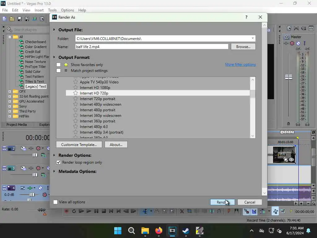
Task: Star the Apple TV 540p30 Video template
Action: tap(76, 82)
